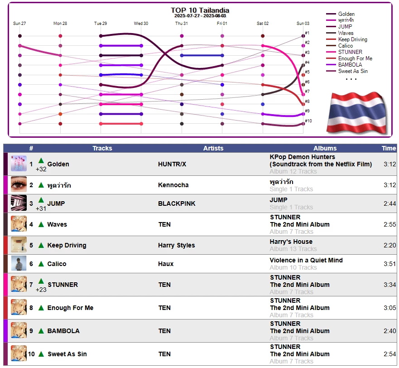This screenshot has width=399, height=368.
Task: Expand the legend ellipsis for more tracks
Action: [x=351, y=79]
